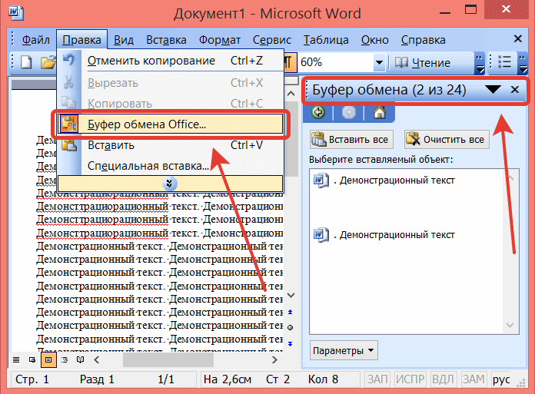The height and width of the screenshot is (394, 535).
Task: Open the Справка menu
Action: point(423,40)
